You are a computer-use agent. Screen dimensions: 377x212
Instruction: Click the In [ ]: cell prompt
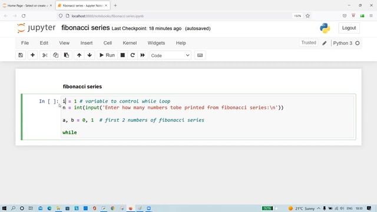pyautogui.click(x=49, y=101)
